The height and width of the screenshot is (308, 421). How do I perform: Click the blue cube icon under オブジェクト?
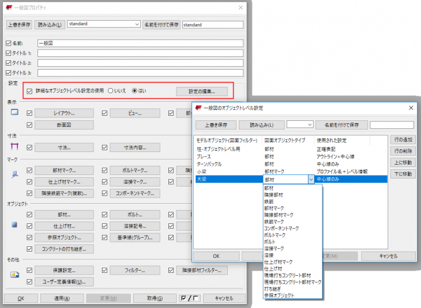pos(16,223)
